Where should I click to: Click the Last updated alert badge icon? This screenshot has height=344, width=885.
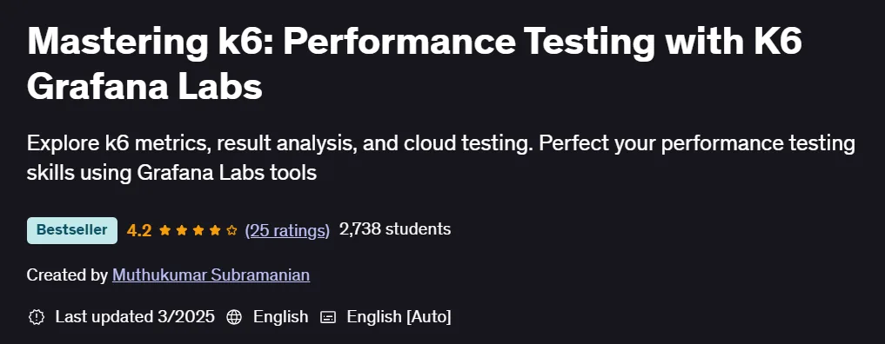click(x=37, y=317)
